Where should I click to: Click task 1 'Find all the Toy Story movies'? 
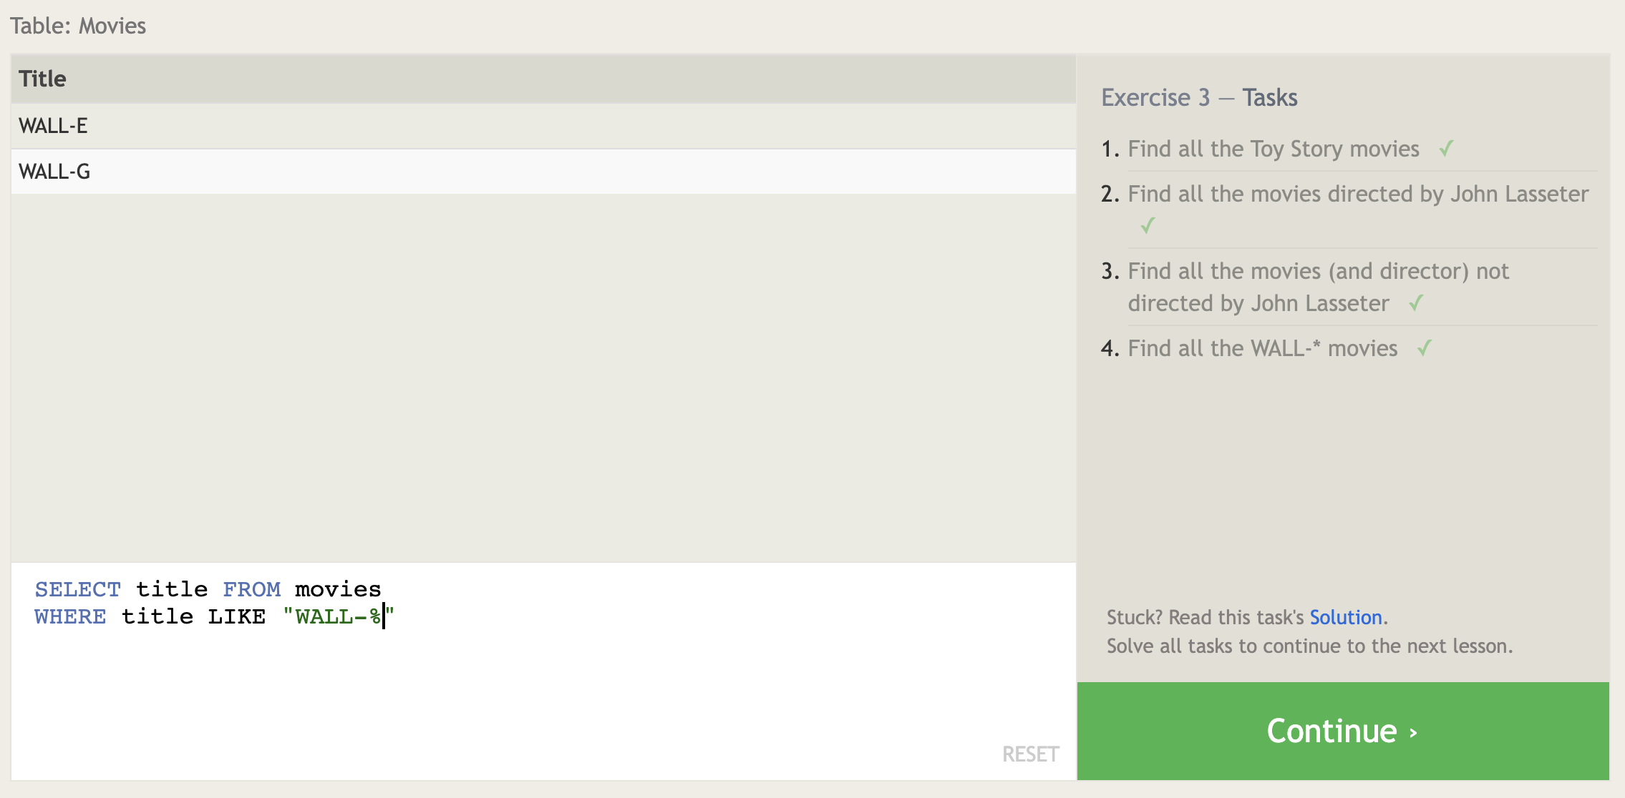pos(1273,149)
